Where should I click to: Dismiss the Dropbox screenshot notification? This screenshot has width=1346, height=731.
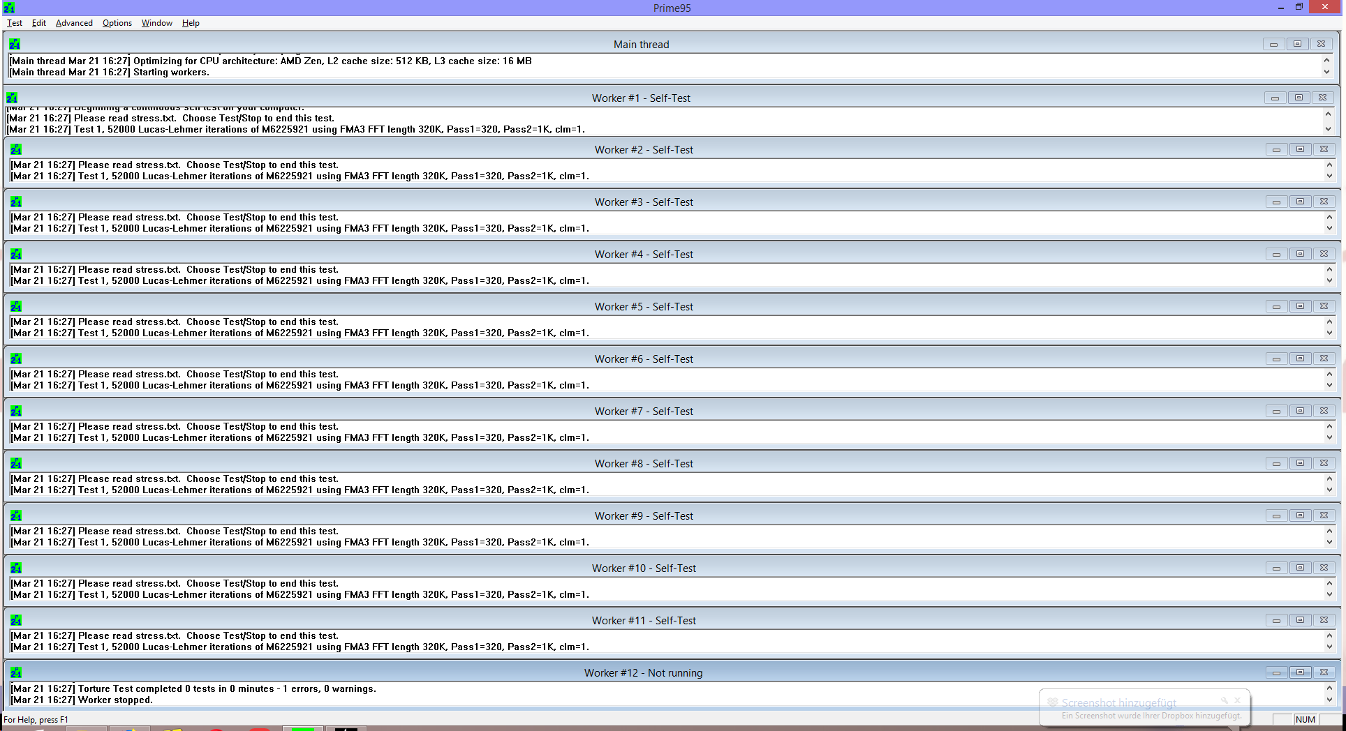pos(1237,700)
